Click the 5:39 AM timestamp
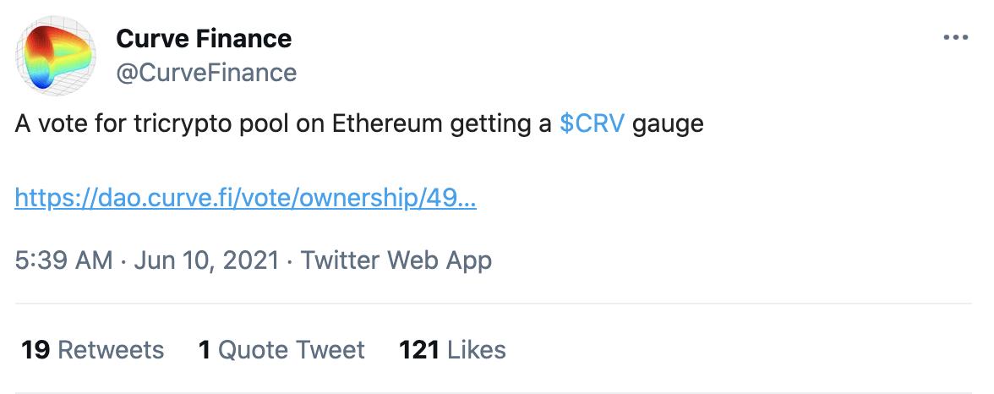 click(x=63, y=260)
